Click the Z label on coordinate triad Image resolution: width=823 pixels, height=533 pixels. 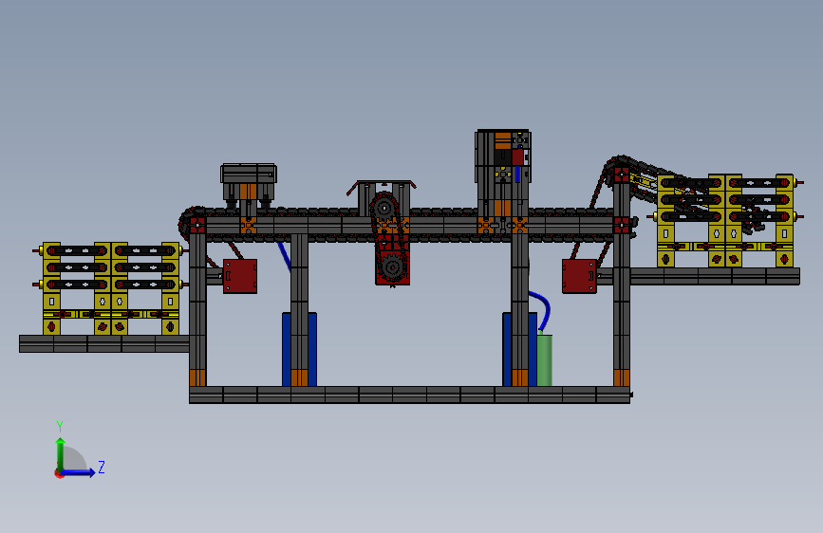point(102,467)
